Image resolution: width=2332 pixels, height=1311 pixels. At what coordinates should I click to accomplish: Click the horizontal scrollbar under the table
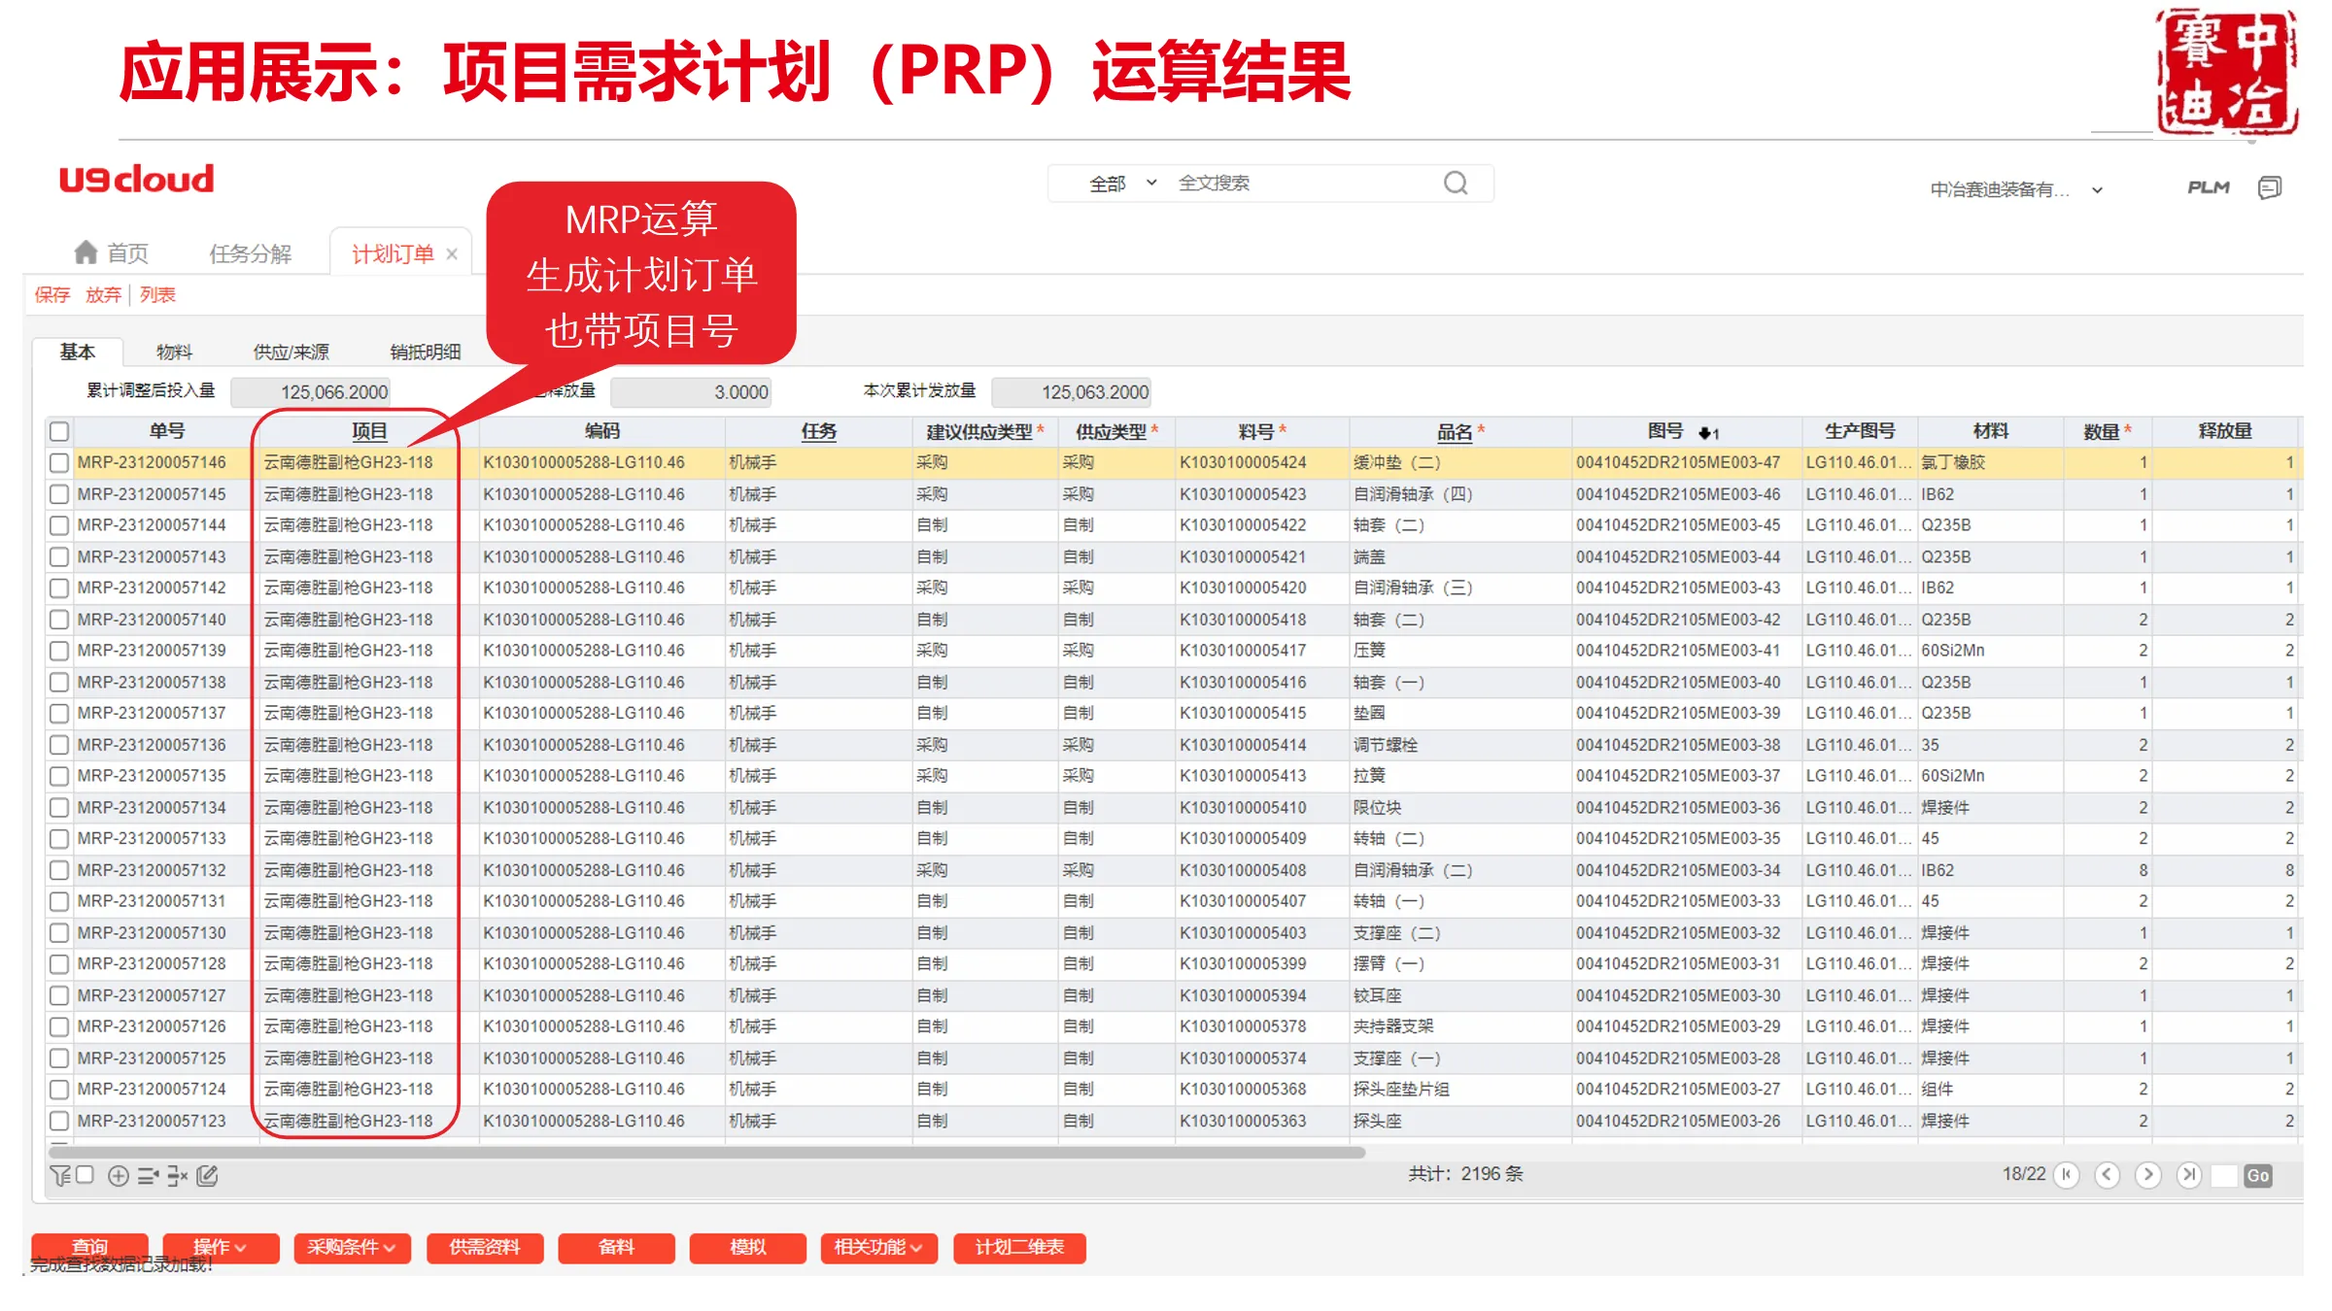[707, 1152]
